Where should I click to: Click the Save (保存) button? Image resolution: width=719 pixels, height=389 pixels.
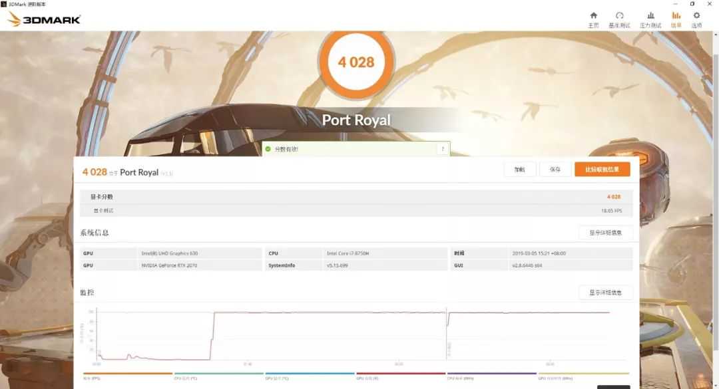click(x=555, y=170)
